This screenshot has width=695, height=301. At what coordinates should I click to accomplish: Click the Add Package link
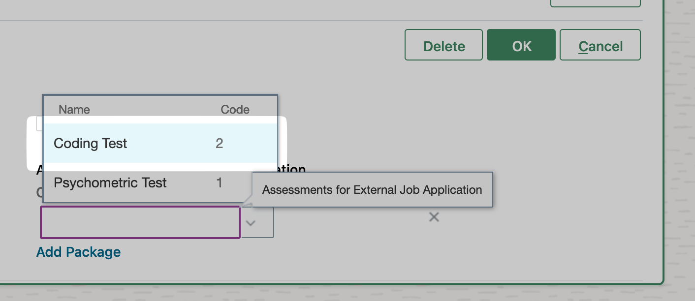click(79, 252)
